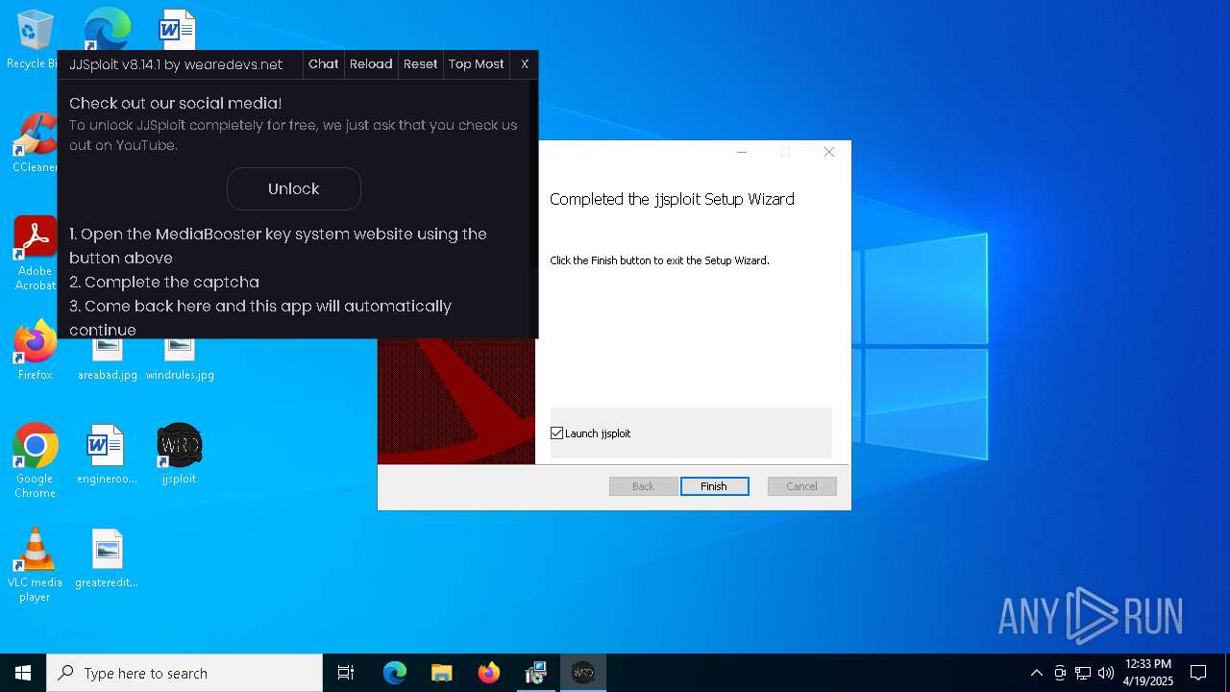Uncheck the Launch jjsploit checkbox
This screenshot has height=692, width=1230.
[x=556, y=433]
